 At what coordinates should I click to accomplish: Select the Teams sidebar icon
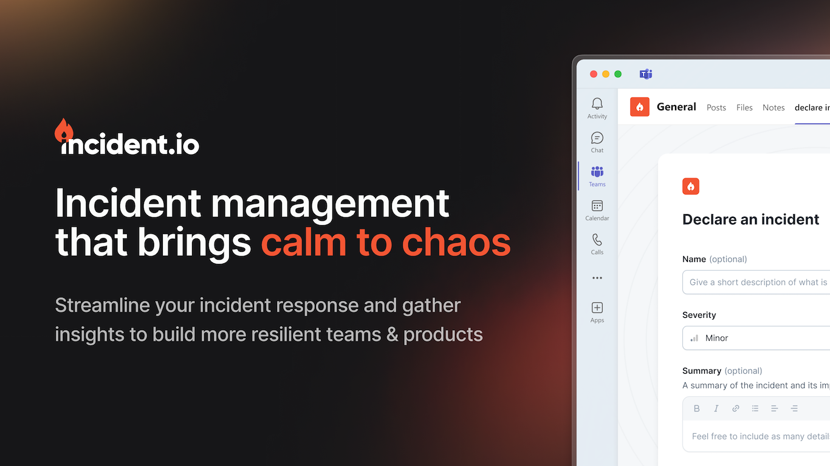click(597, 176)
